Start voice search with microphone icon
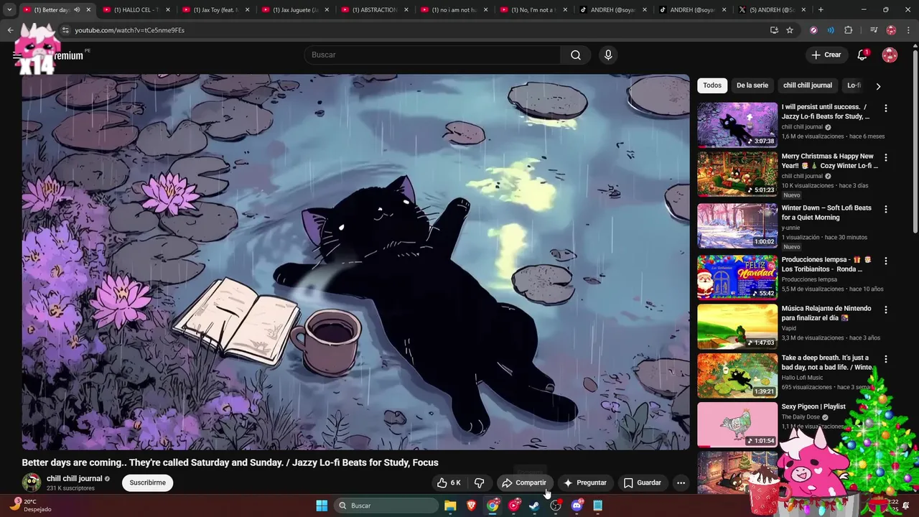Viewport: 919px width, 517px height. tap(608, 55)
